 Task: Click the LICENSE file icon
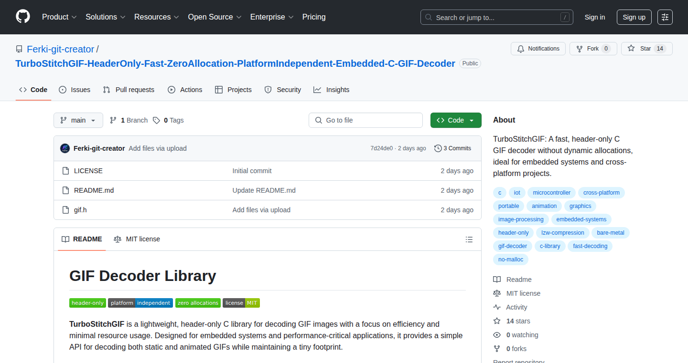click(65, 171)
